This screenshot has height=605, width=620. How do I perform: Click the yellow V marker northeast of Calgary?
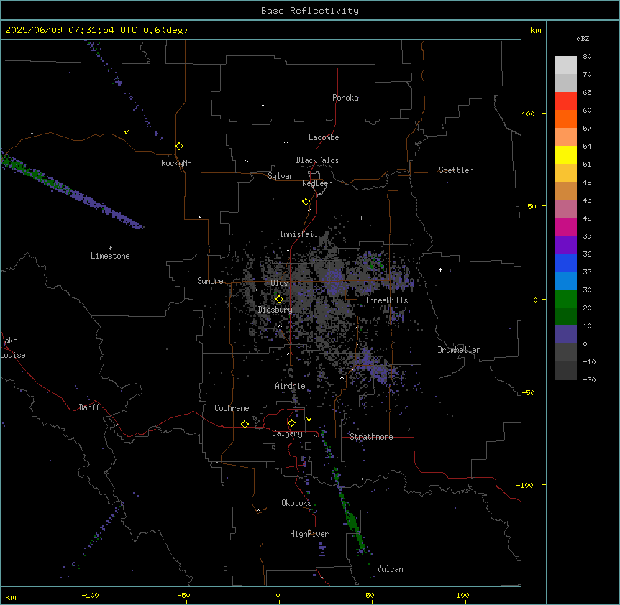(x=309, y=420)
